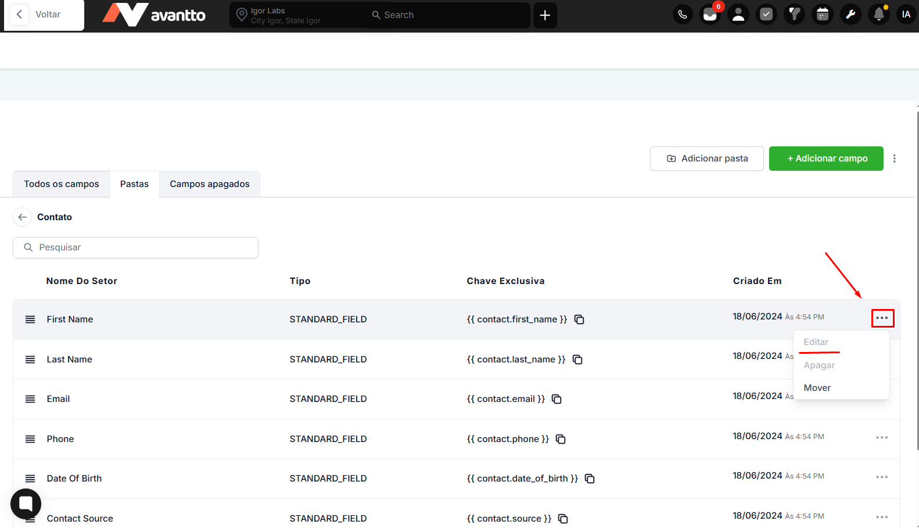The image size is (919, 528).
Task: Open the tasks checkmark icon
Action: pos(766,15)
